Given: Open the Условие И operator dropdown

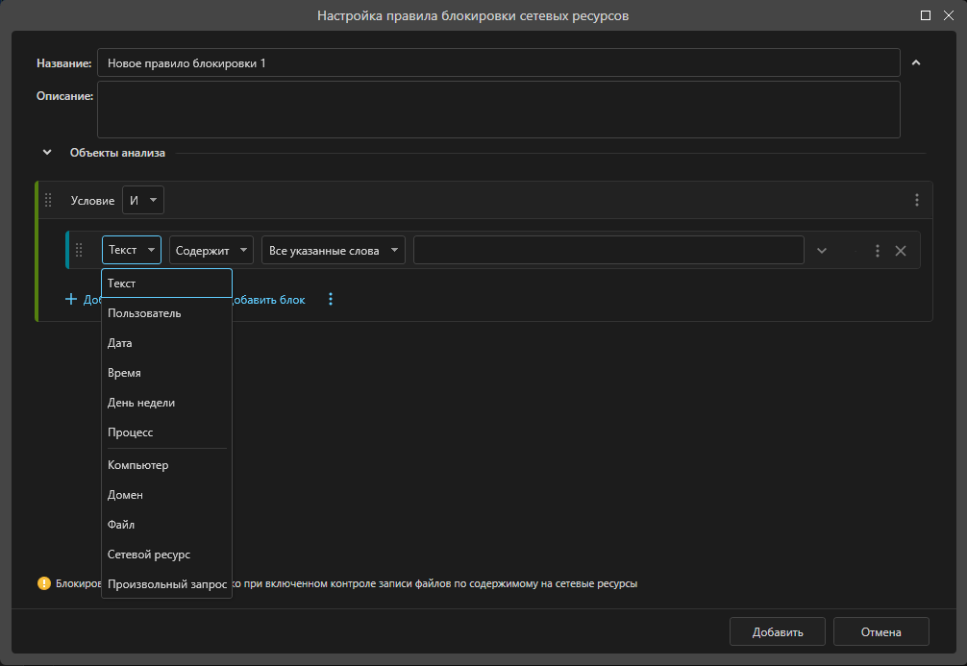Looking at the screenshot, I should [143, 200].
